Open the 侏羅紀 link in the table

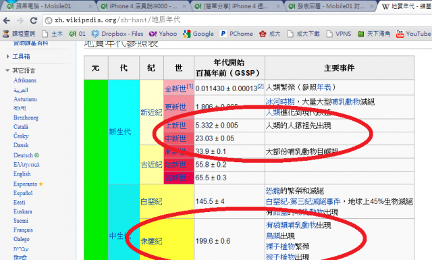pyautogui.click(x=151, y=241)
